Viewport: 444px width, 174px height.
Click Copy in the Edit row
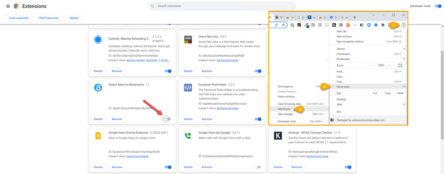(x=387, y=93)
